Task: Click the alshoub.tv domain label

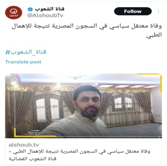Action: [x=24, y=145]
